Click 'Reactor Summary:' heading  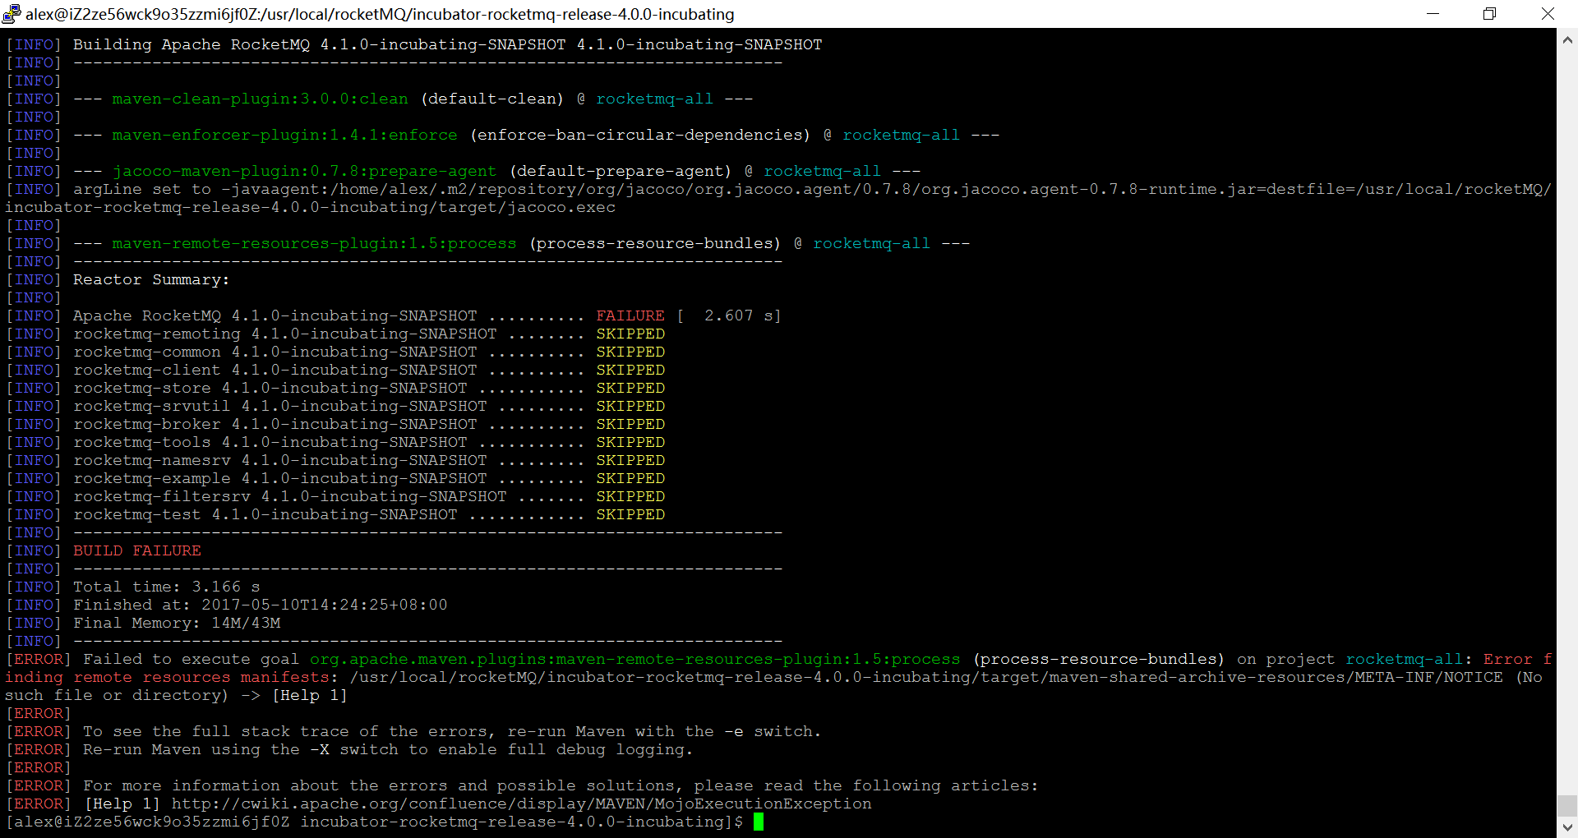[x=151, y=279]
